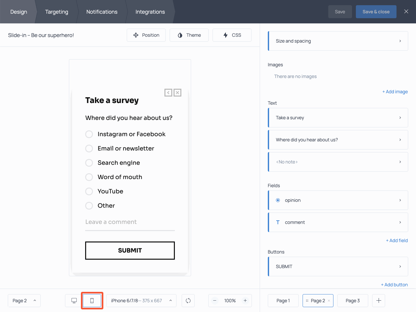The image size is (416, 312).
Task: Choose the Word of mouth radio option
Action: point(89,177)
